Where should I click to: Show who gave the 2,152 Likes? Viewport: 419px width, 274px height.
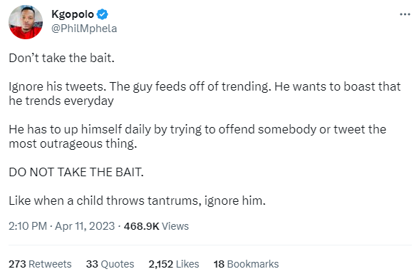pos(174,264)
